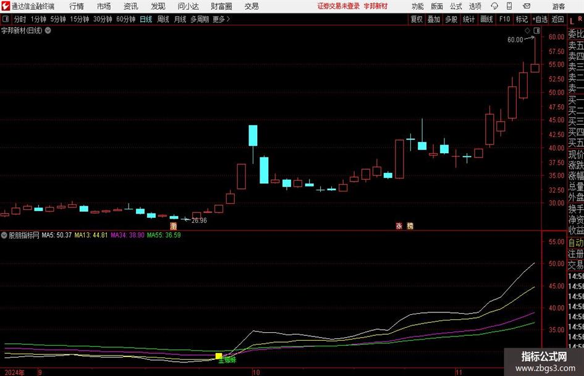
Task: Click the R button on the right panel header
Action: coord(580,19)
